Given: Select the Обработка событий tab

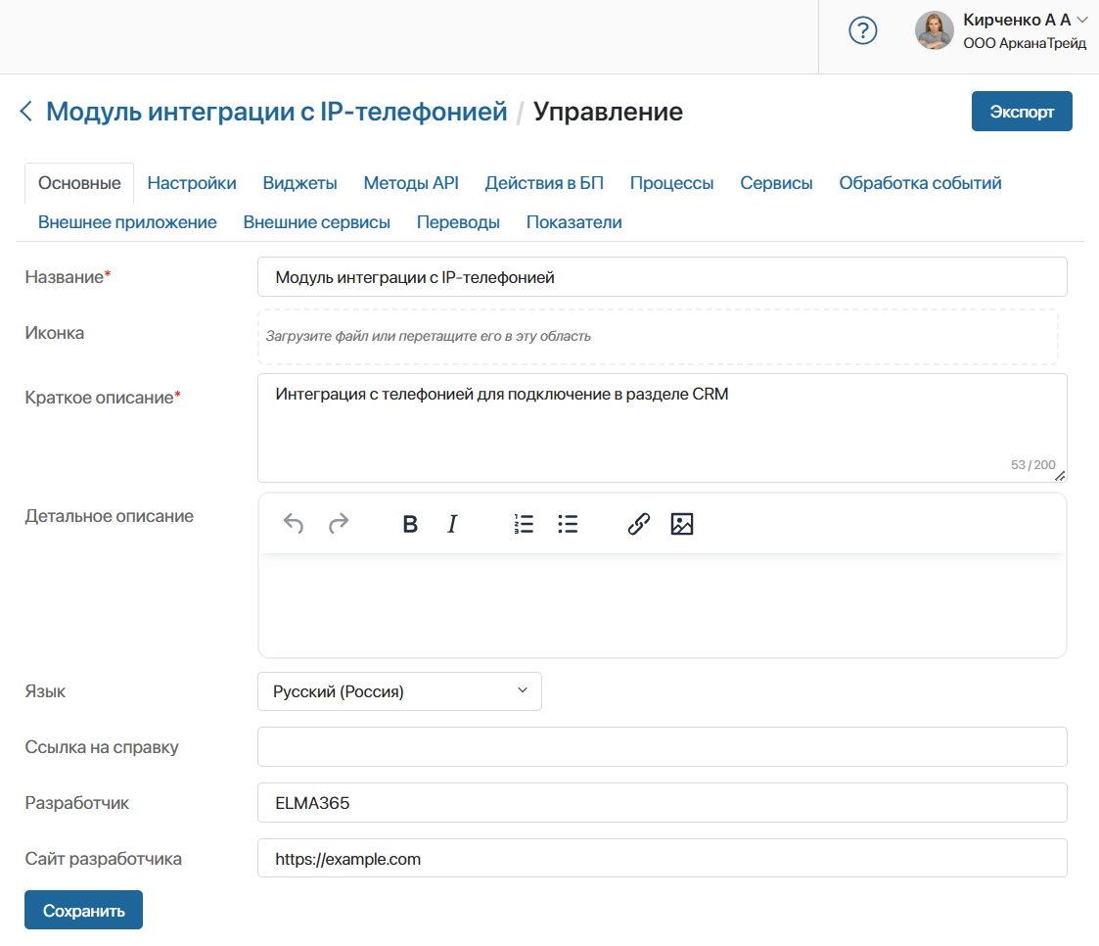Looking at the screenshot, I should coord(920,183).
